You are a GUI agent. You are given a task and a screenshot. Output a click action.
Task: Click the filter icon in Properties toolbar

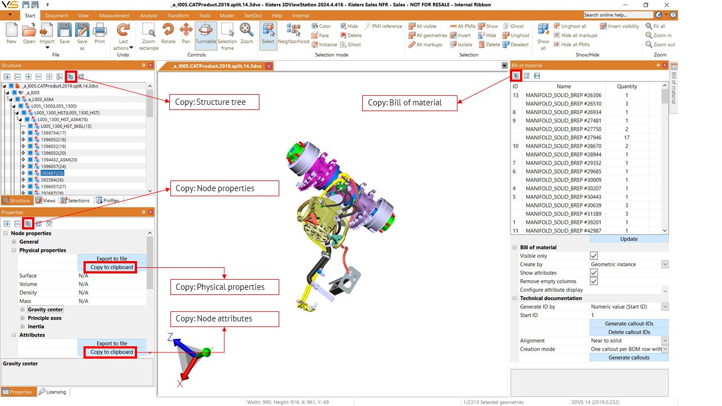coord(49,224)
